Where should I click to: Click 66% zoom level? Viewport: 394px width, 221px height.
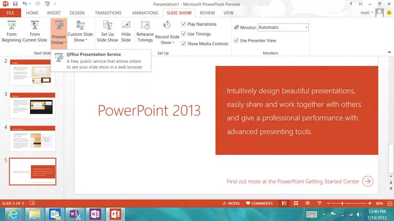(x=379, y=203)
